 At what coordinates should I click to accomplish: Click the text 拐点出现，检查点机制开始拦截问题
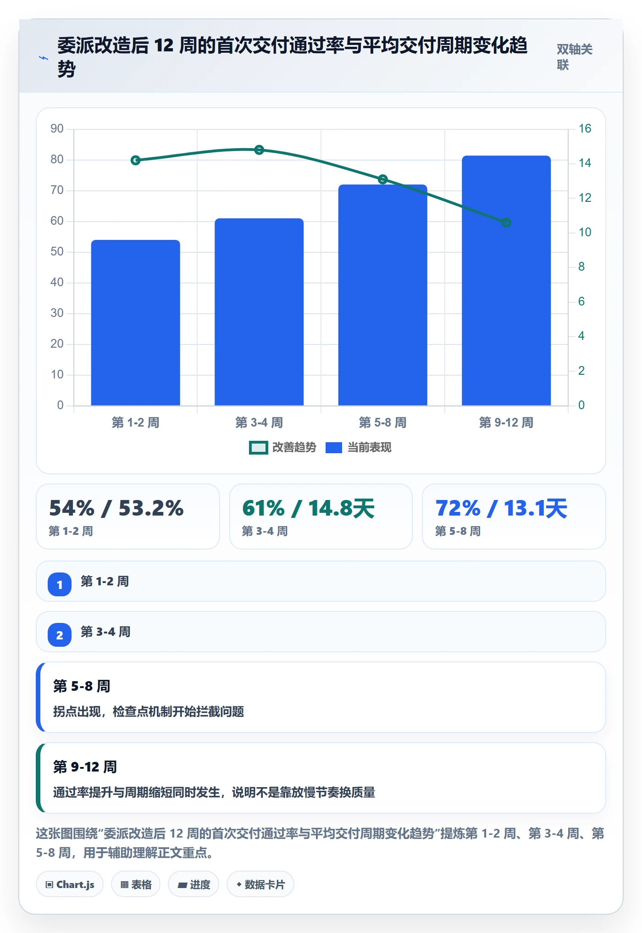(x=149, y=712)
